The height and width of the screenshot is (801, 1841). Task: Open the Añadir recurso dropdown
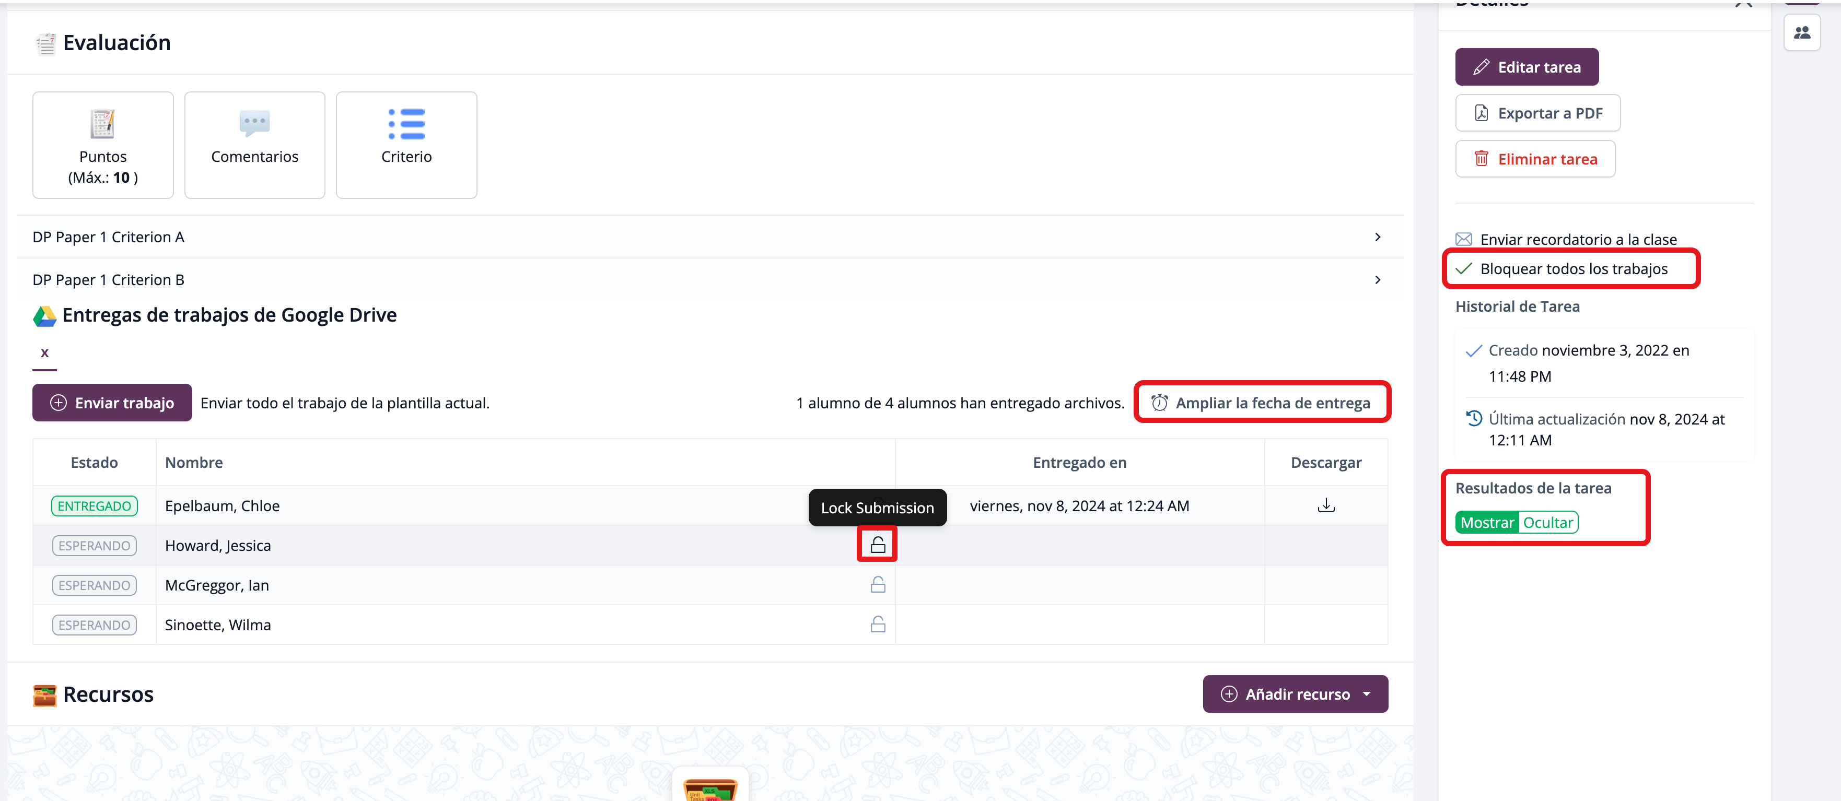coord(1295,694)
